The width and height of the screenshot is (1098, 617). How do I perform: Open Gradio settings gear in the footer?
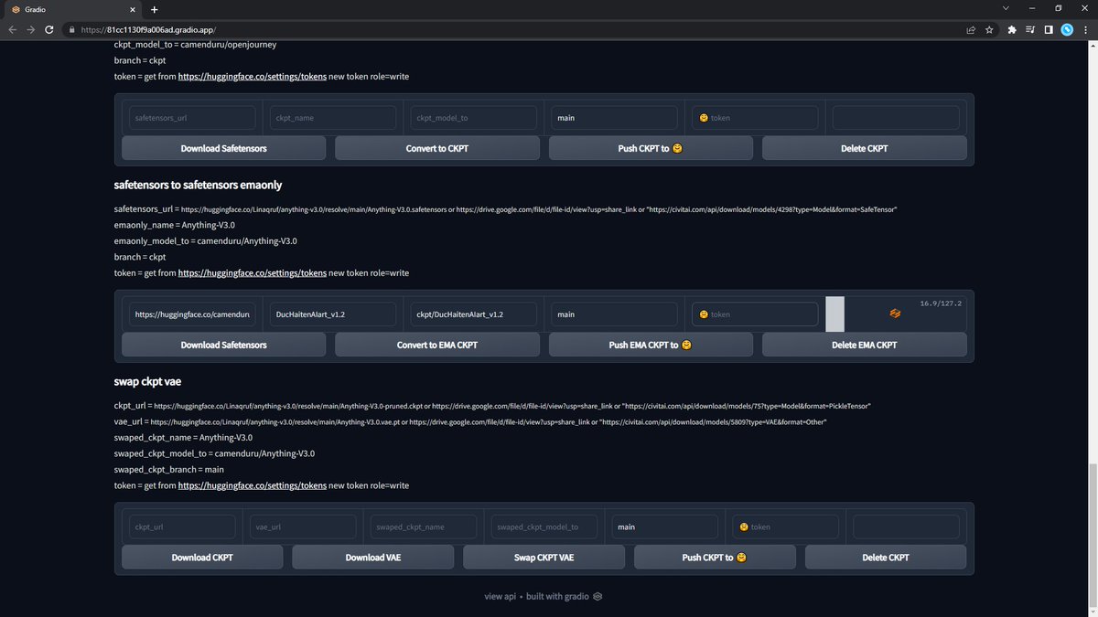pyautogui.click(x=597, y=596)
